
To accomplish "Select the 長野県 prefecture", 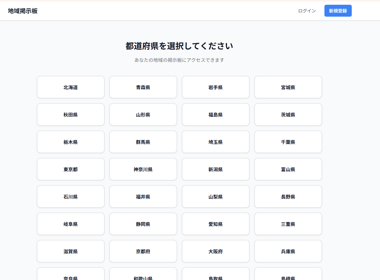I will click(x=288, y=196).
